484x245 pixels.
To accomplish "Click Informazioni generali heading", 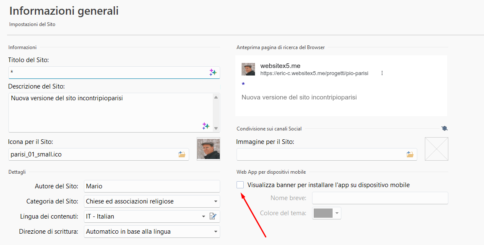I will [64, 11].
